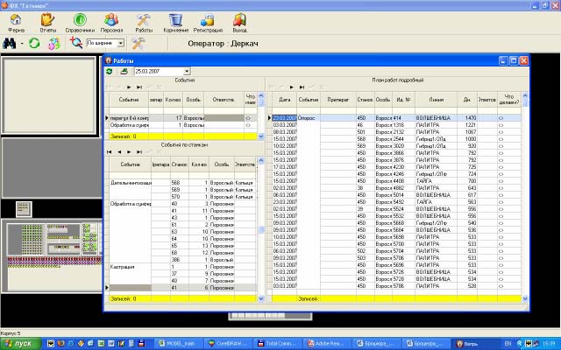The width and height of the screenshot is (561, 350).
Task: Click the green circular refresh arrows icon
Action: pyautogui.click(x=34, y=44)
